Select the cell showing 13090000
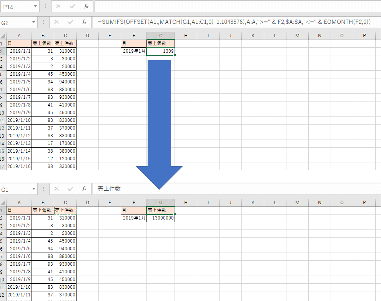This screenshot has height=301, width=381. pos(161,218)
